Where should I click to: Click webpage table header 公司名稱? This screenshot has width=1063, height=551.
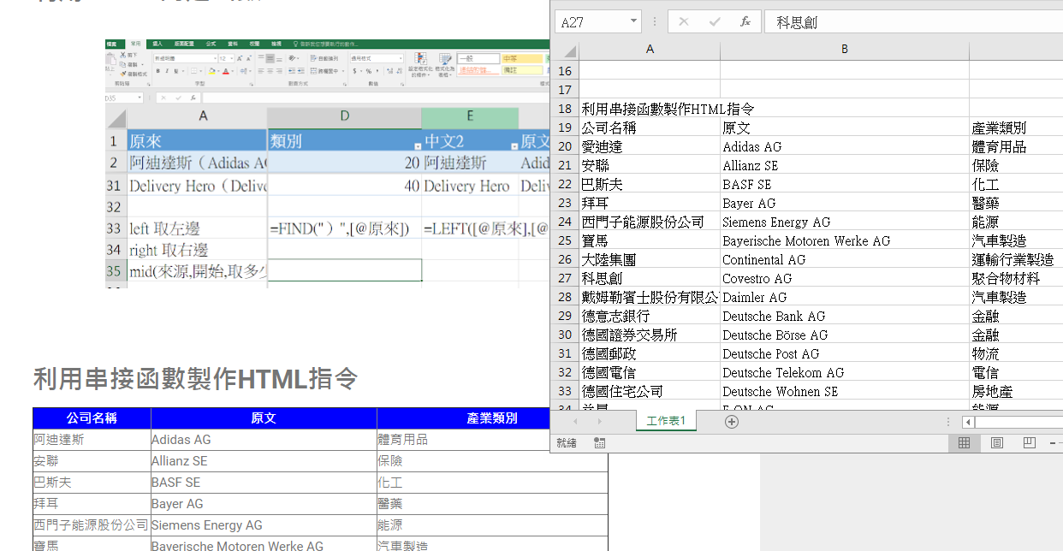click(92, 418)
